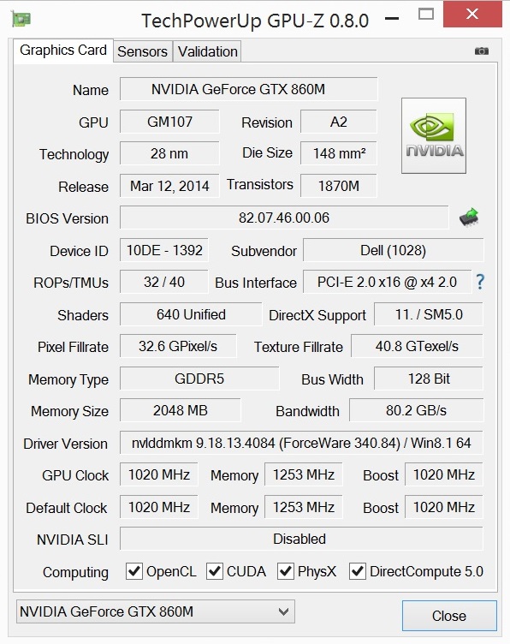Viewport: 510px width, 644px height.
Task: Click ROPs/TMUs value 32 / 40
Action: tap(164, 282)
